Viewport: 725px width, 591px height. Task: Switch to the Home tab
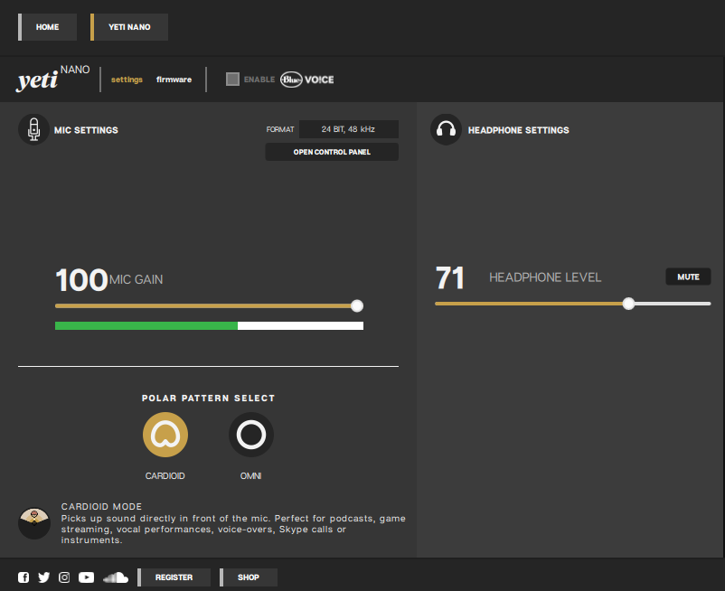tap(47, 27)
